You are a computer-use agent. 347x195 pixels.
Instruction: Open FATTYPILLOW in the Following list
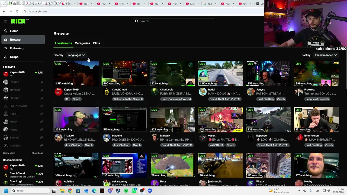(x=23, y=106)
